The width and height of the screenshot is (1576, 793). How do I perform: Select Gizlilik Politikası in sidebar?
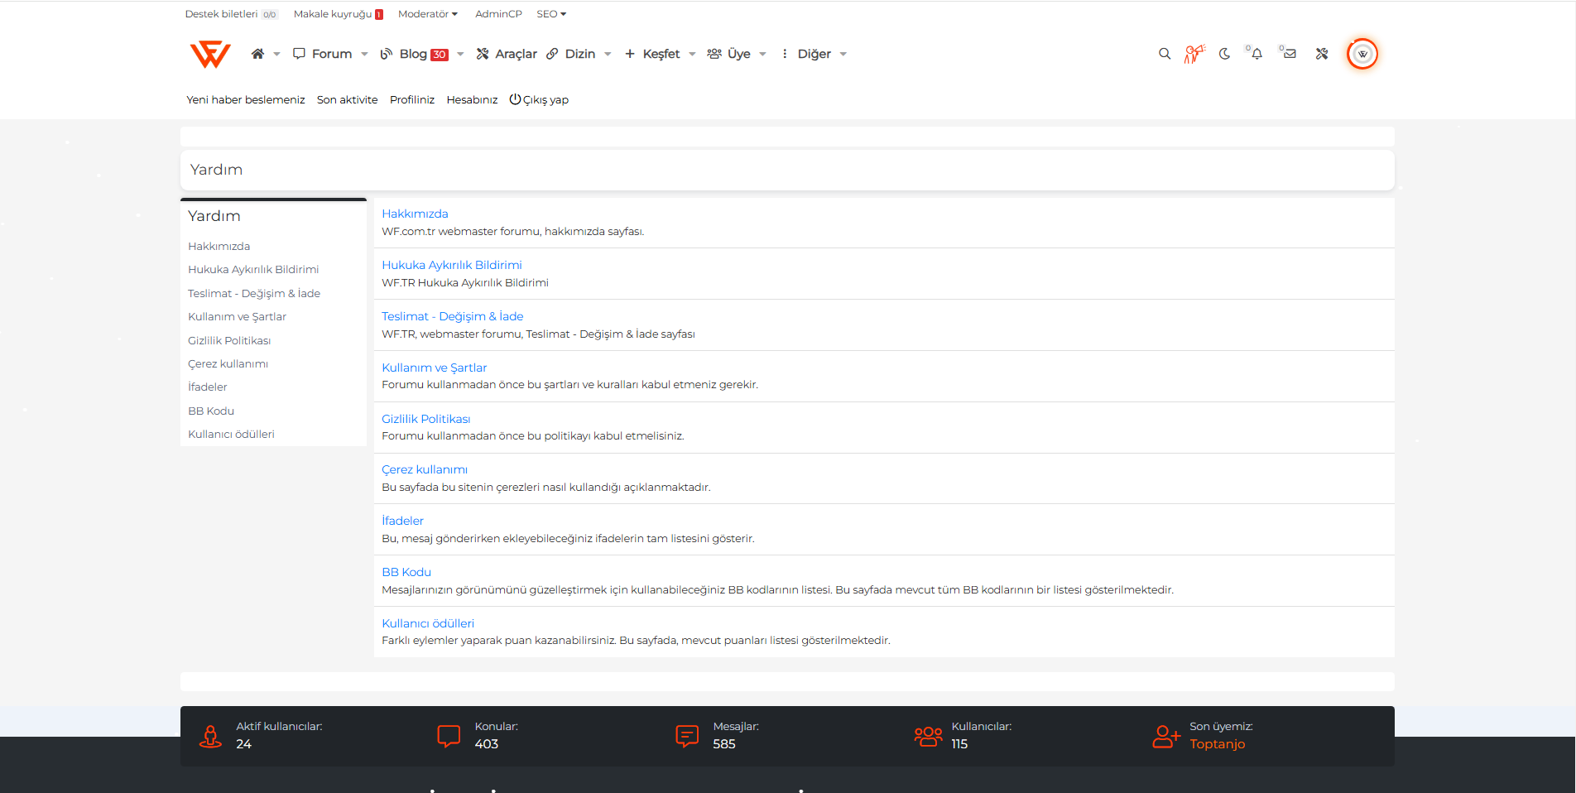pyautogui.click(x=229, y=340)
